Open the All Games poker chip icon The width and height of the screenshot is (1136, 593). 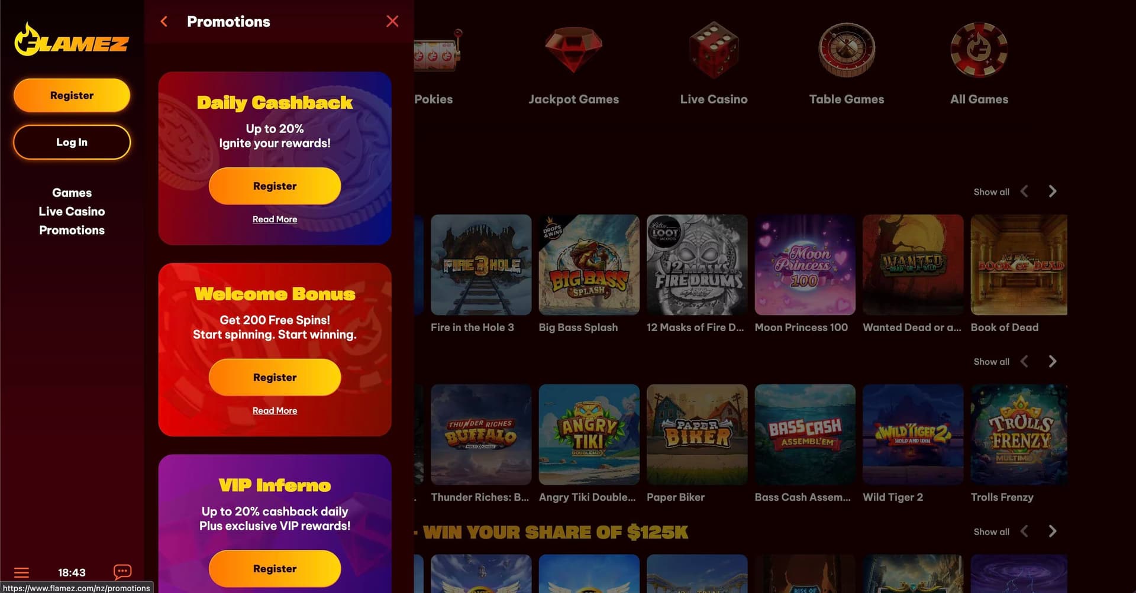click(979, 50)
